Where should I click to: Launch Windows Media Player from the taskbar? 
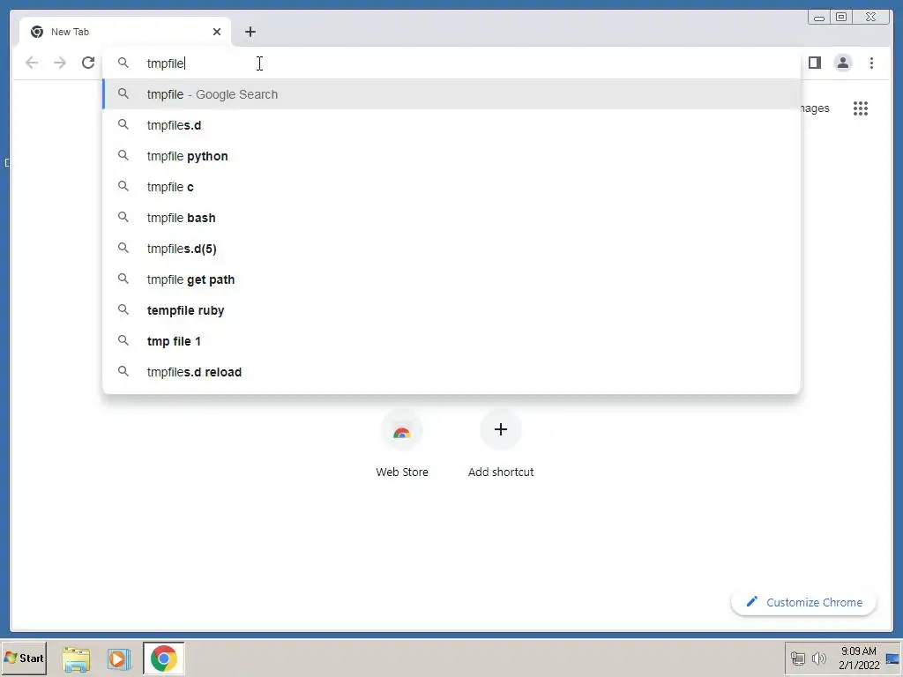119,658
